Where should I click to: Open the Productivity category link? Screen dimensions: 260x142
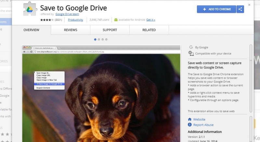pos(75,20)
